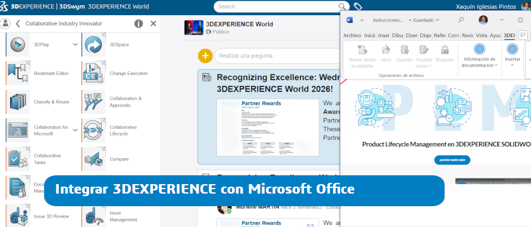The image size is (531, 227).
Task: Close the Collaborative Industry Innovator panel
Action: (154, 24)
